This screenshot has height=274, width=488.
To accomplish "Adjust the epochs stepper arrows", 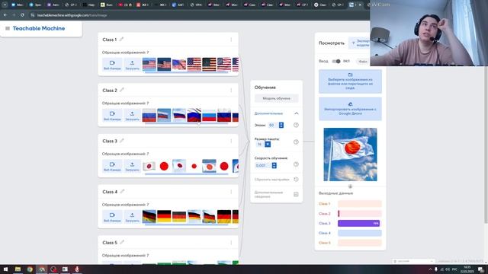I will tap(281, 125).
